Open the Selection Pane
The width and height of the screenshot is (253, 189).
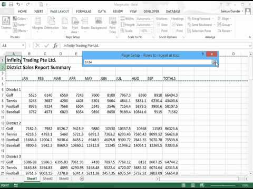coord(199,31)
